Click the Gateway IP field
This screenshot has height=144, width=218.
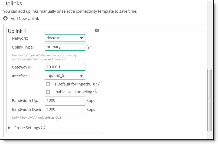pos(65,67)
